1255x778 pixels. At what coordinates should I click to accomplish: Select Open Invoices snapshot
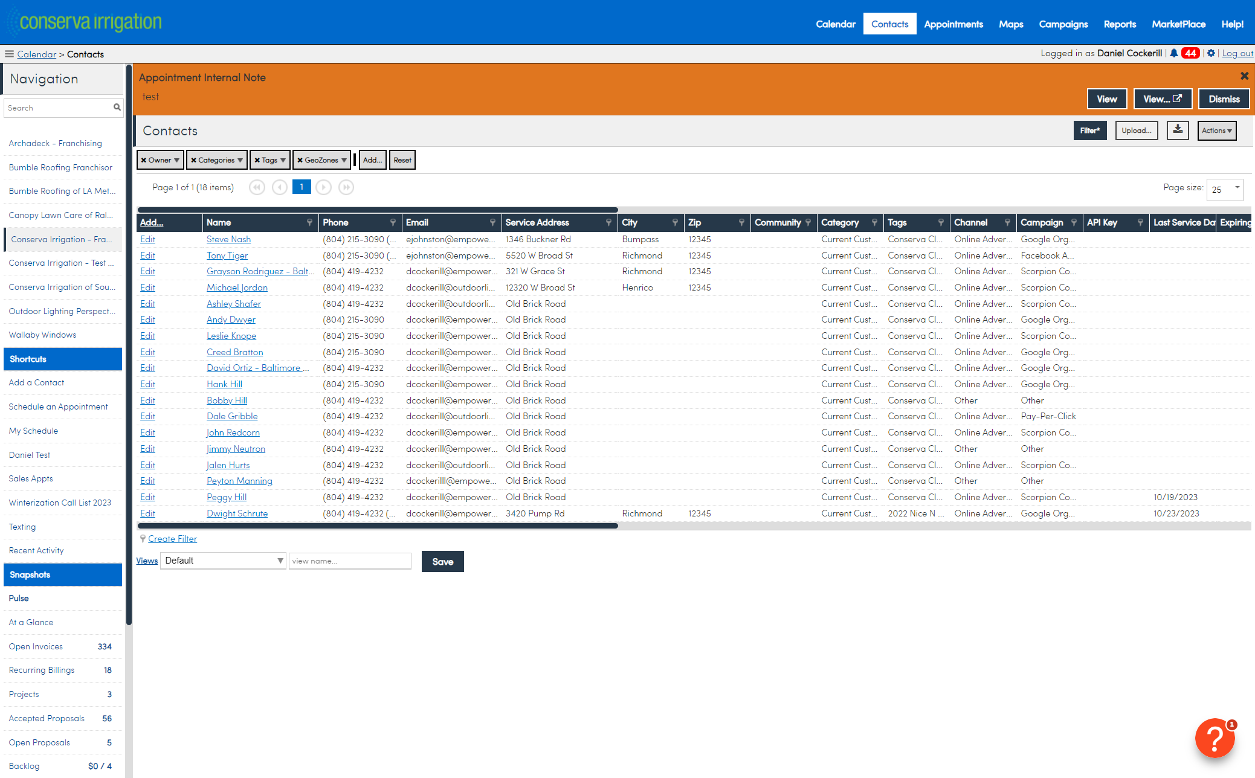coord(62,646)
